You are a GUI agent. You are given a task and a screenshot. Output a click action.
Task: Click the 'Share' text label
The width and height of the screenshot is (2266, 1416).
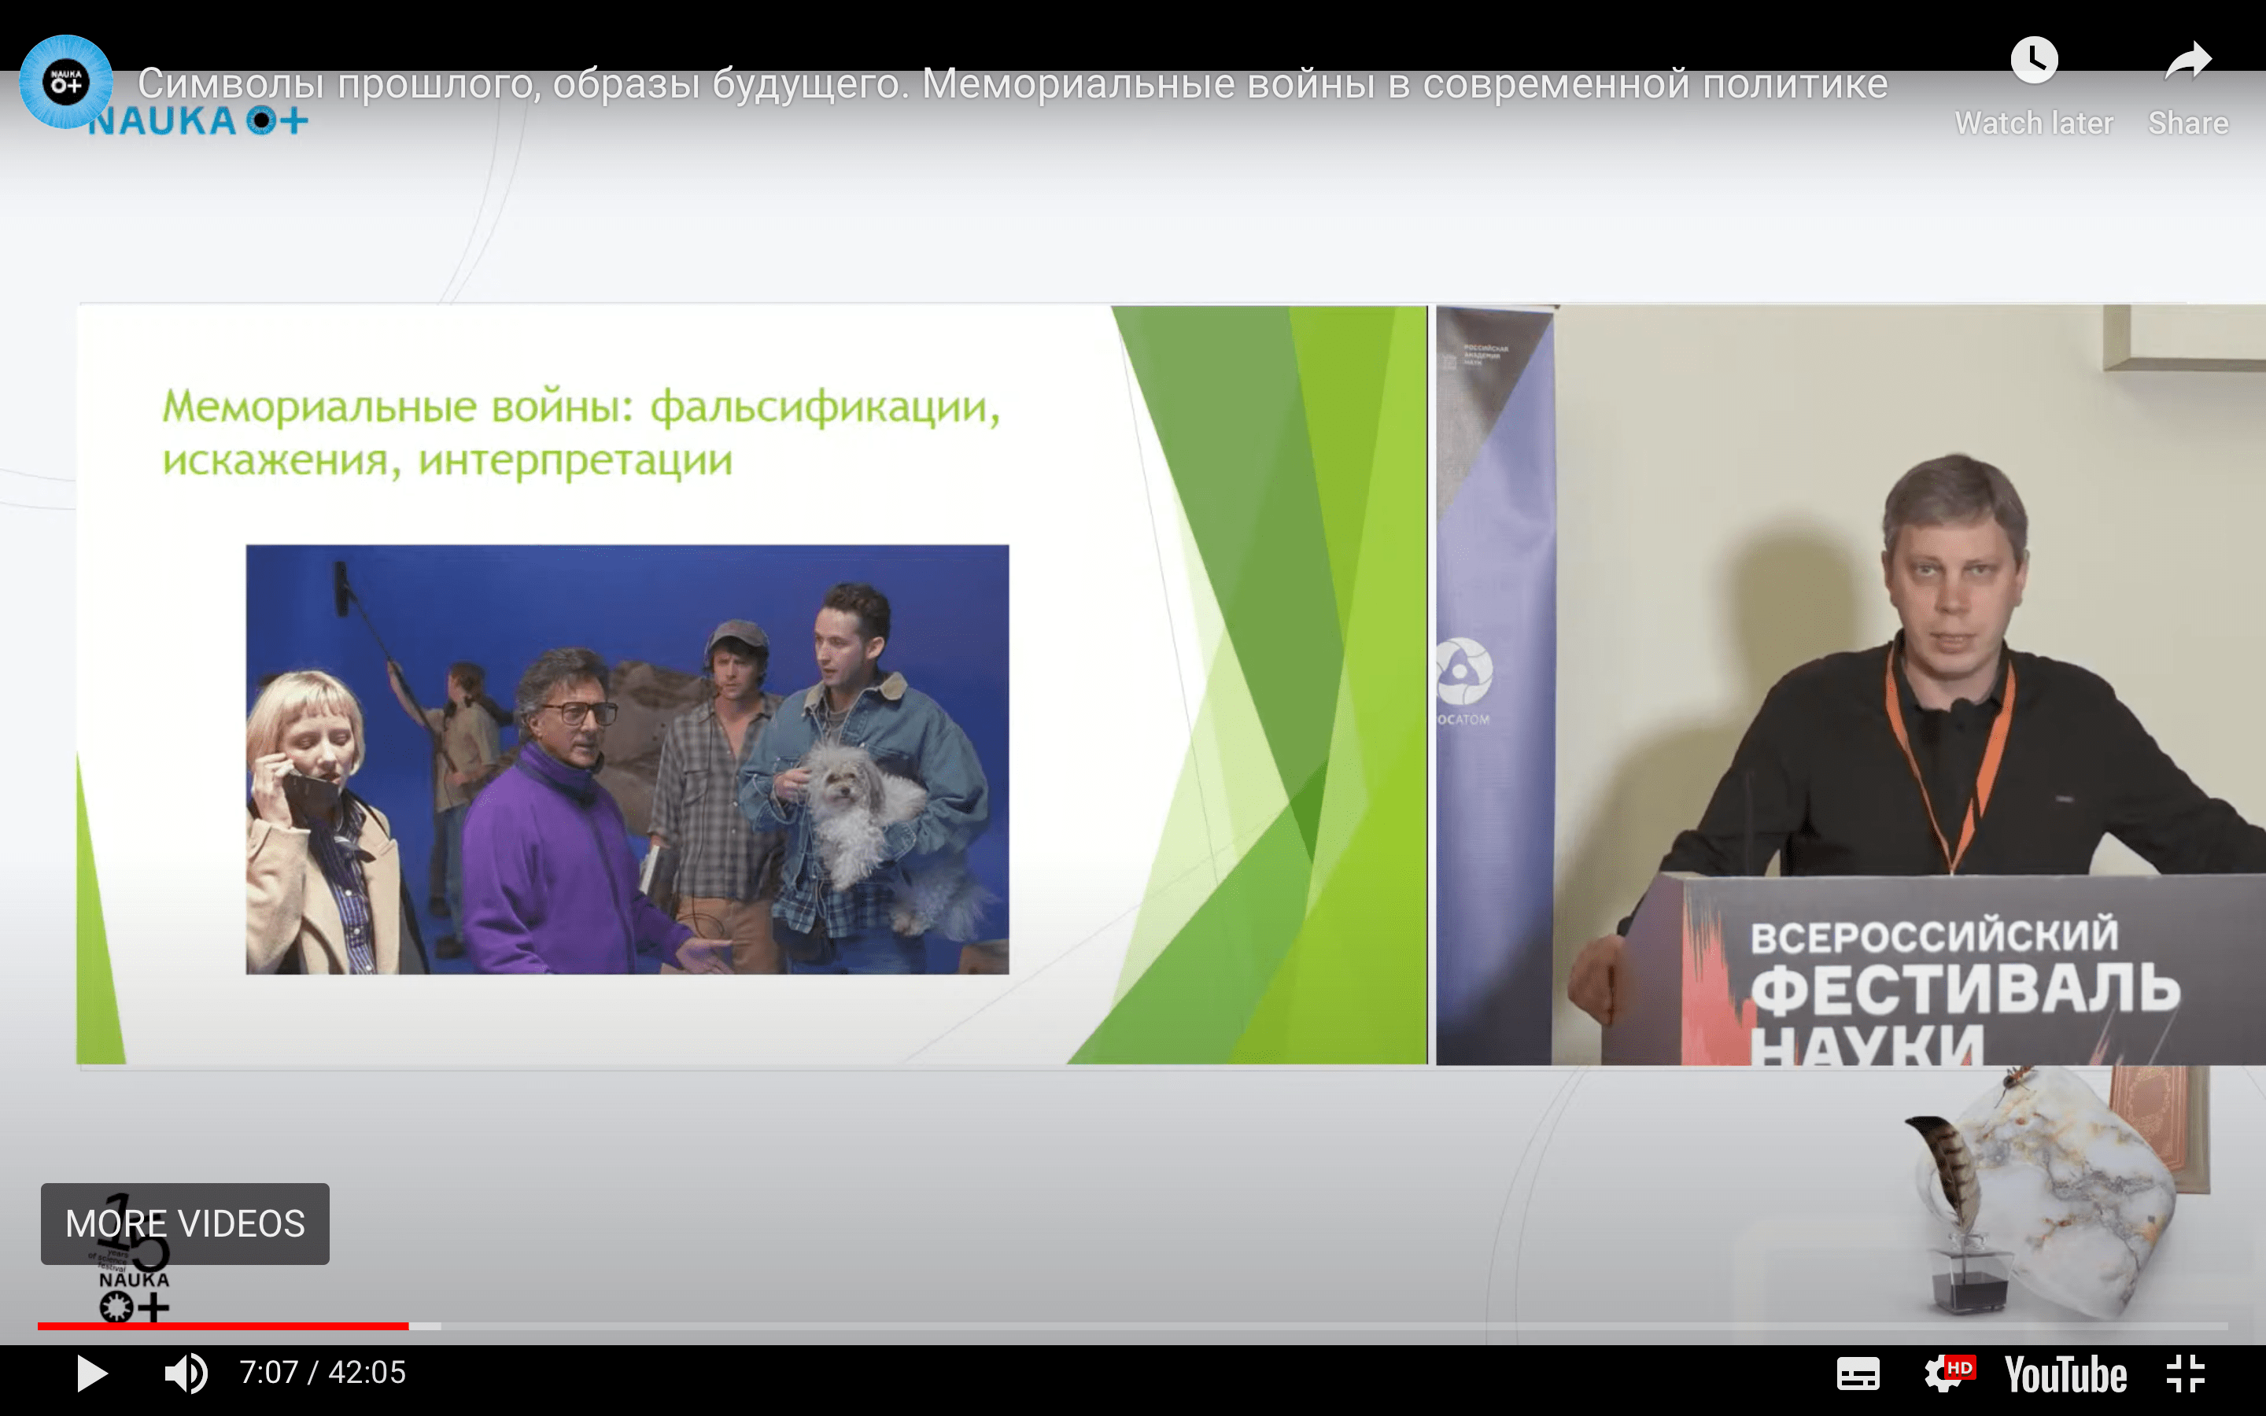pos(2187,123)
